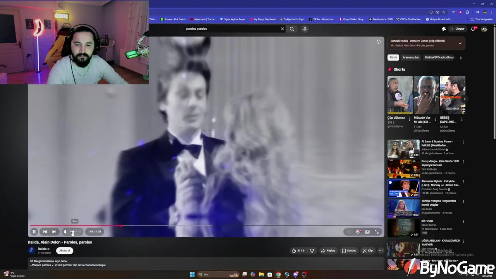Open options for Çöp dökmez short

(409, 119)
